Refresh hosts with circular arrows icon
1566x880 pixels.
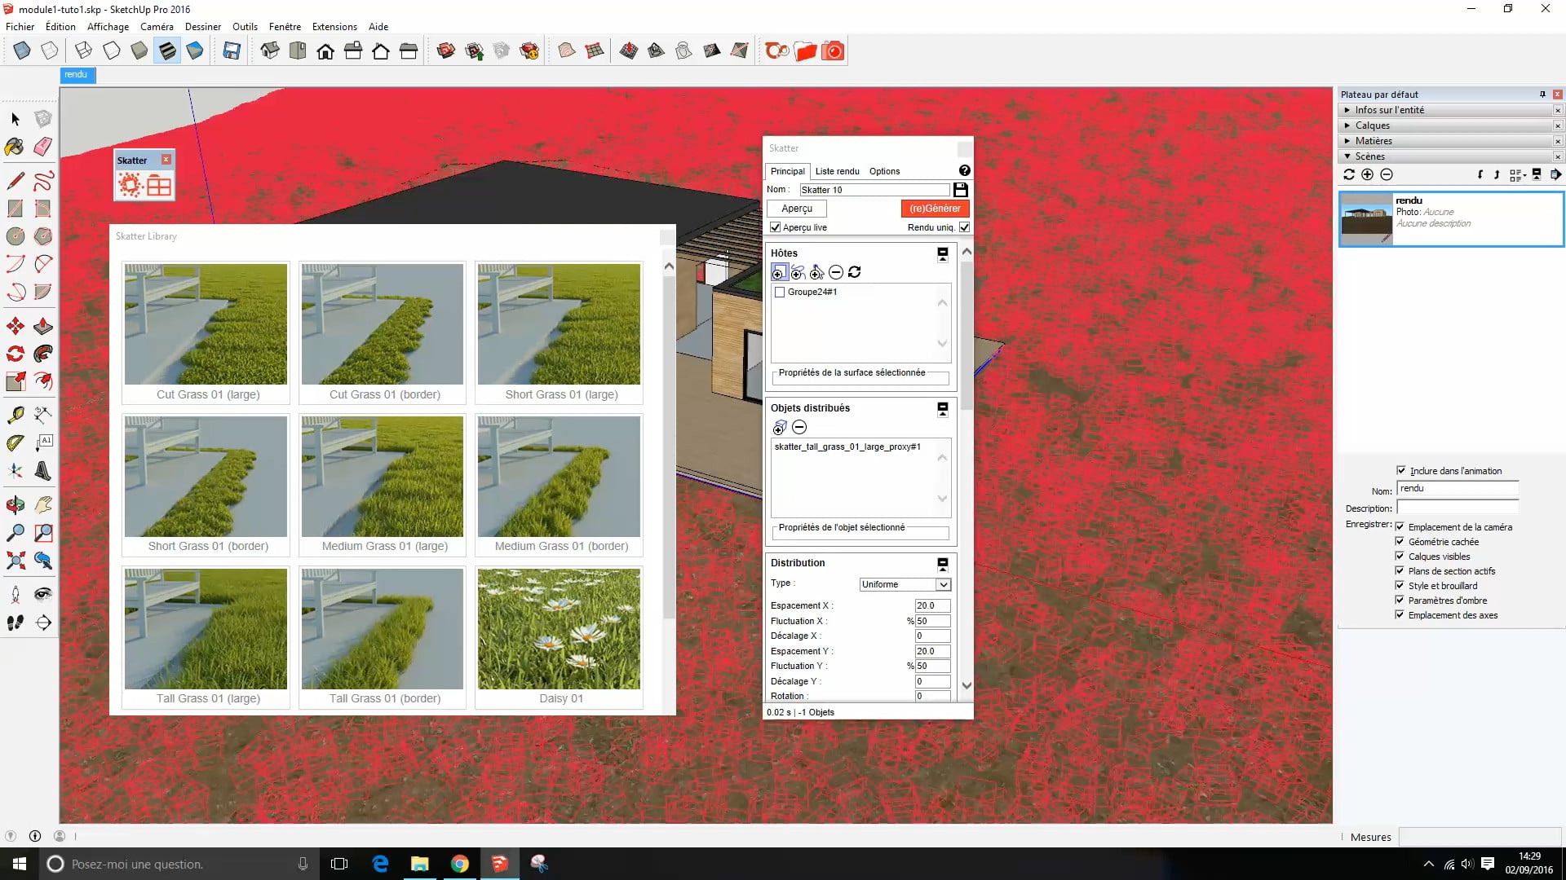tap(855, 272)
